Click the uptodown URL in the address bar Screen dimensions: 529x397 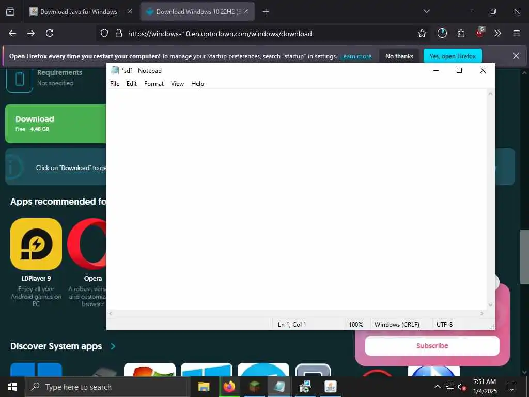[220, 34]
